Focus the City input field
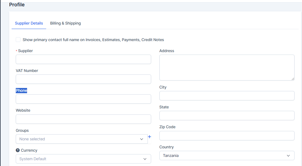The image size is (302, 166). (227, 96)
